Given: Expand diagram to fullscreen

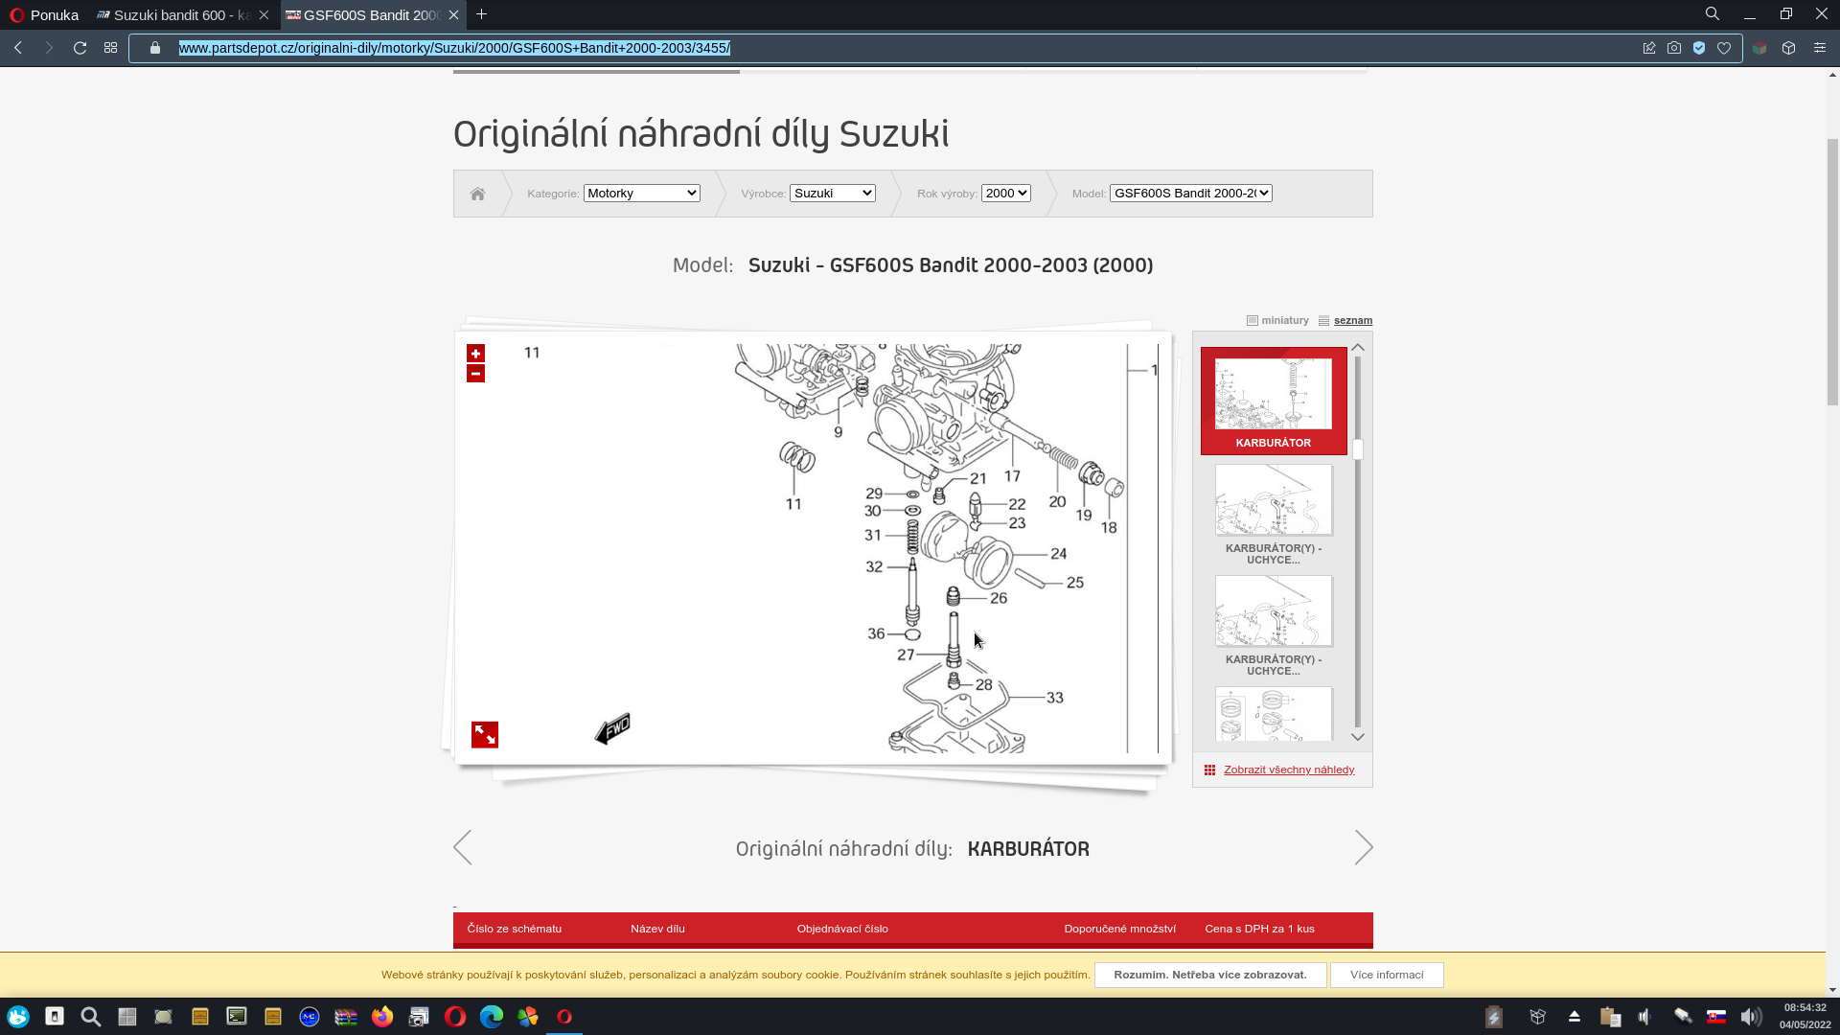Looking at the screenshot, I should [485, 735].
